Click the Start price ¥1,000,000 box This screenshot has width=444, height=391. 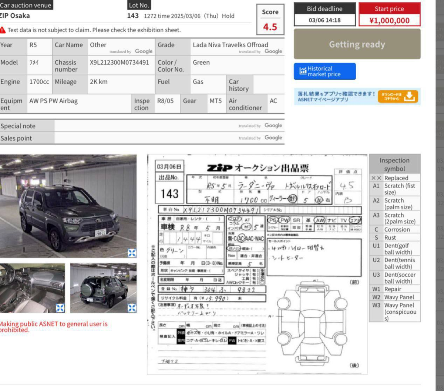point(390,14)
